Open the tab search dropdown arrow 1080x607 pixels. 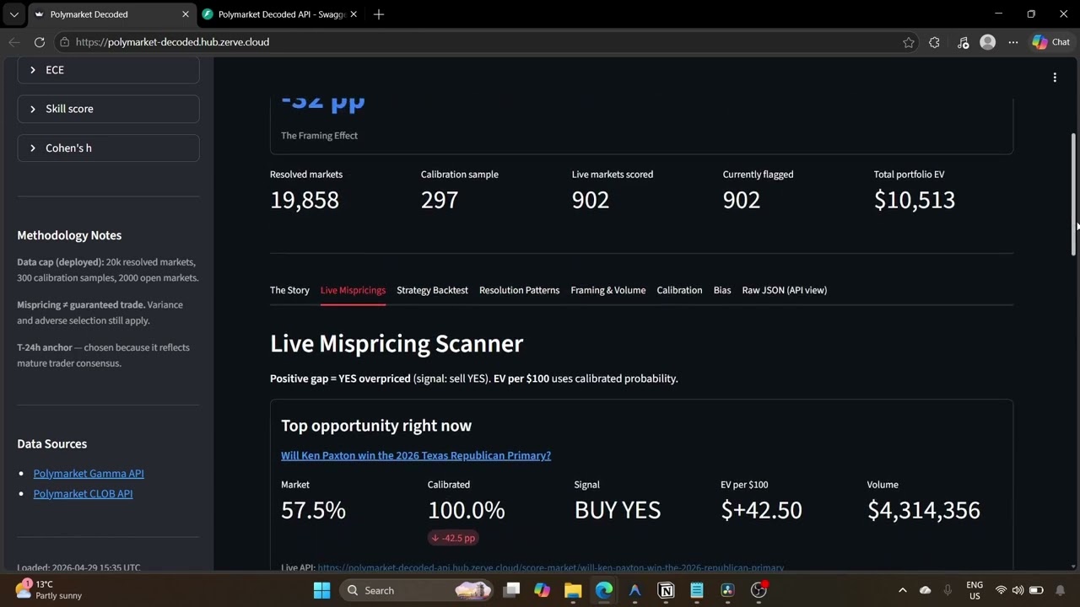[13, 14]
